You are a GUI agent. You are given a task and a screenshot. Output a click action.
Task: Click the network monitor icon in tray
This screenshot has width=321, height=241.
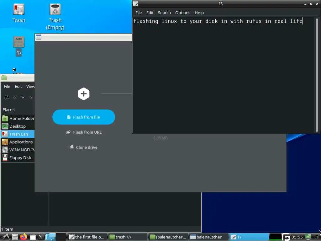point(308,237)
